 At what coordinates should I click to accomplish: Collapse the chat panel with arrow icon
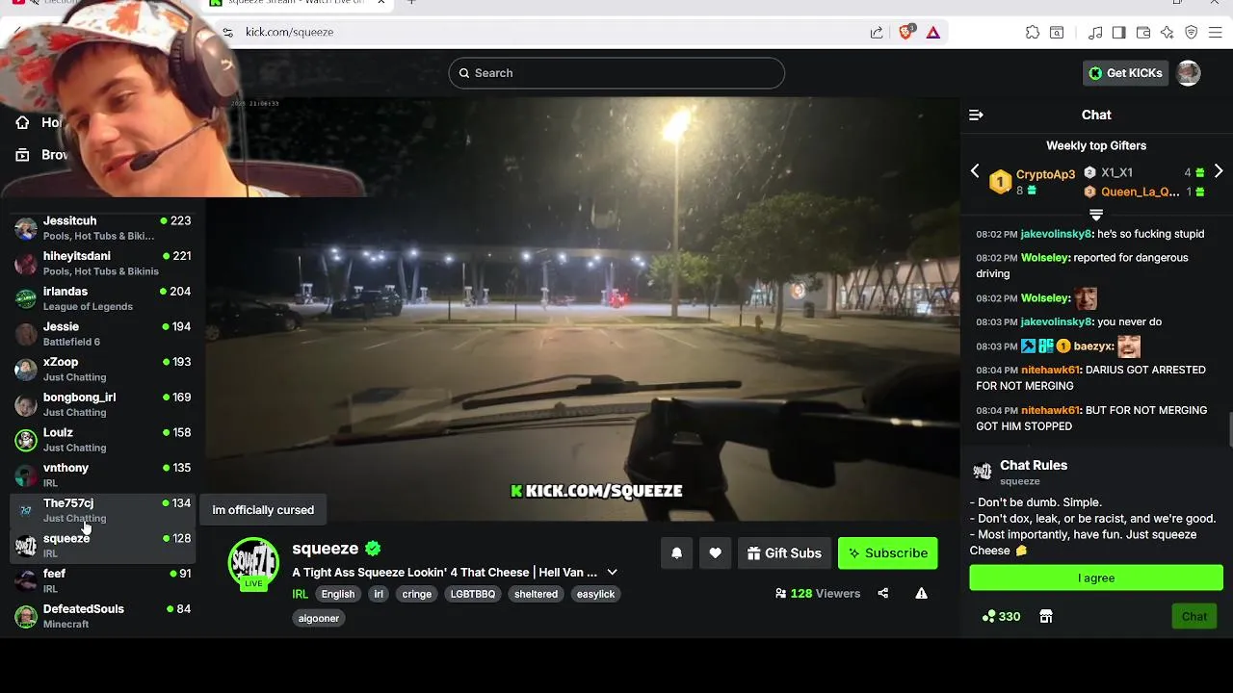click(976, 115)
